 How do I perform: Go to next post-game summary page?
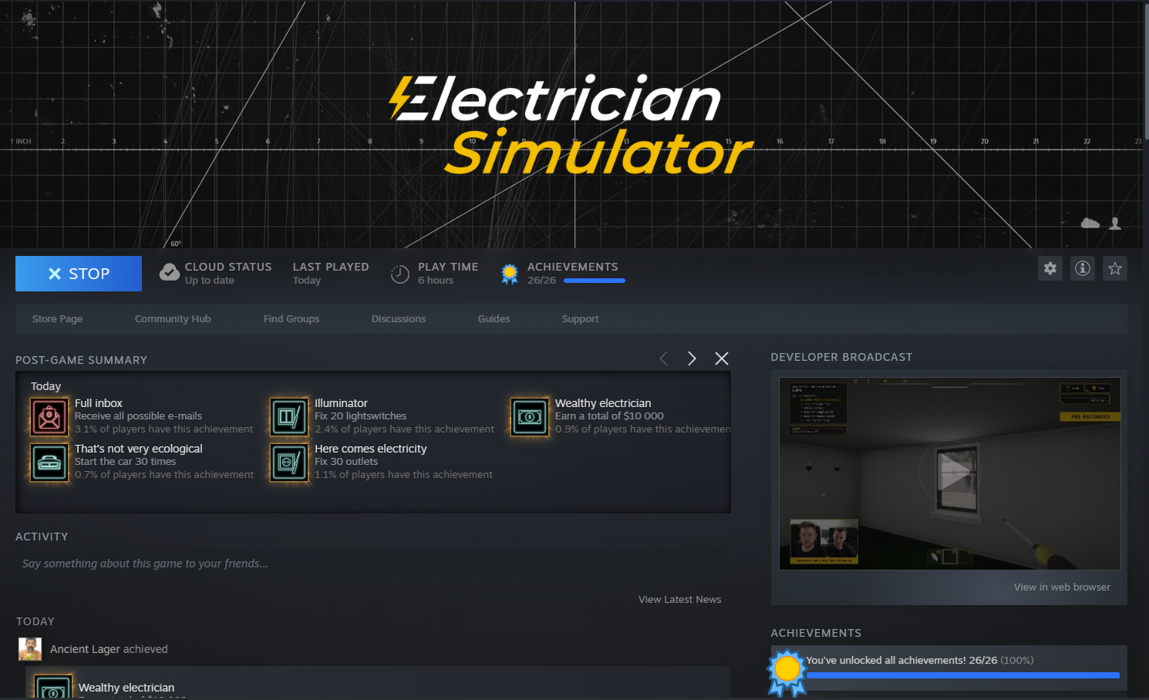click(692, 358)
